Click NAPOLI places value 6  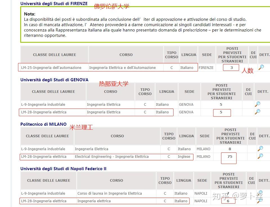coord(228,201)
